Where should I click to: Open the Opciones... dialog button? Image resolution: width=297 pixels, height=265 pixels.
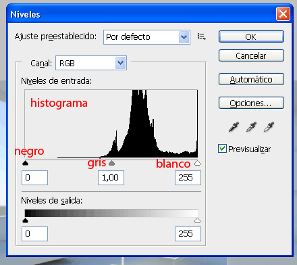(x=251, y=103)
